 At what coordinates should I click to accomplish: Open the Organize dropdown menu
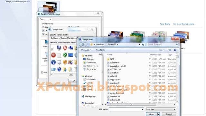tap(86, 50)
